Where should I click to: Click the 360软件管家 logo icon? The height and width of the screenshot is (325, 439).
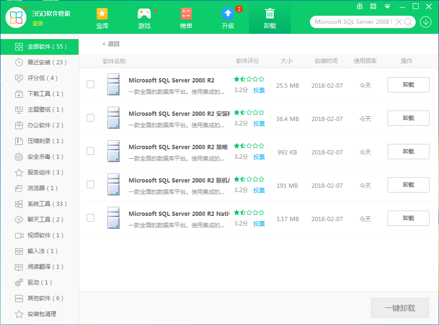[x=16, y=17]
